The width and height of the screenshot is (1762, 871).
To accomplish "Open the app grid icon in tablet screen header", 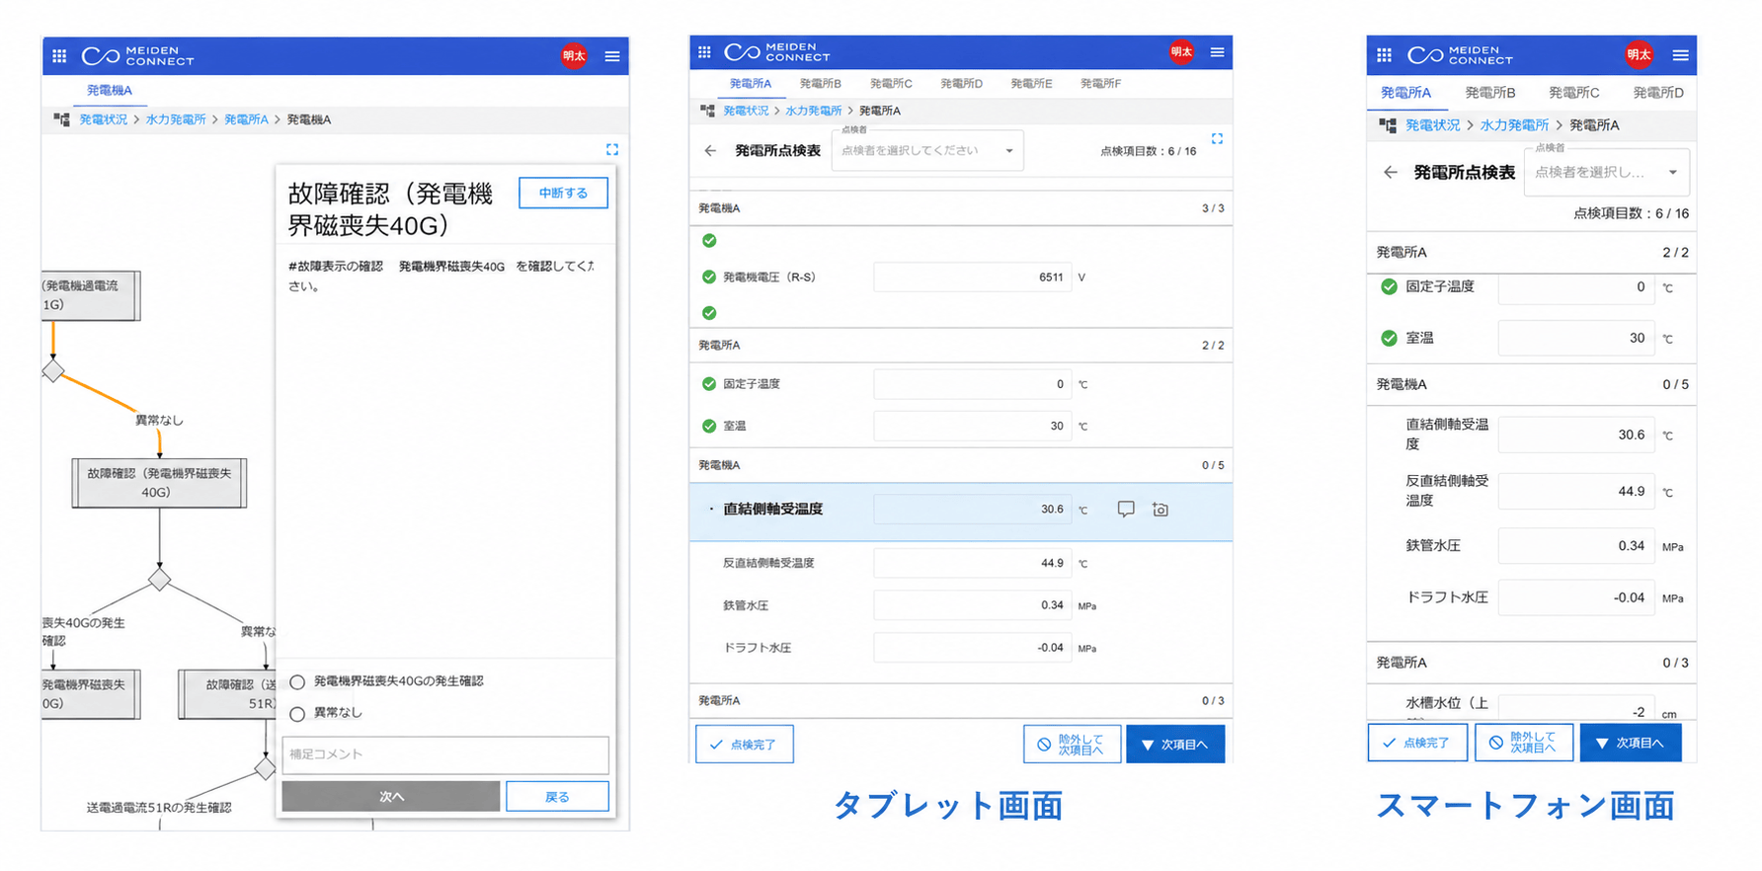I will pos(704,52).
